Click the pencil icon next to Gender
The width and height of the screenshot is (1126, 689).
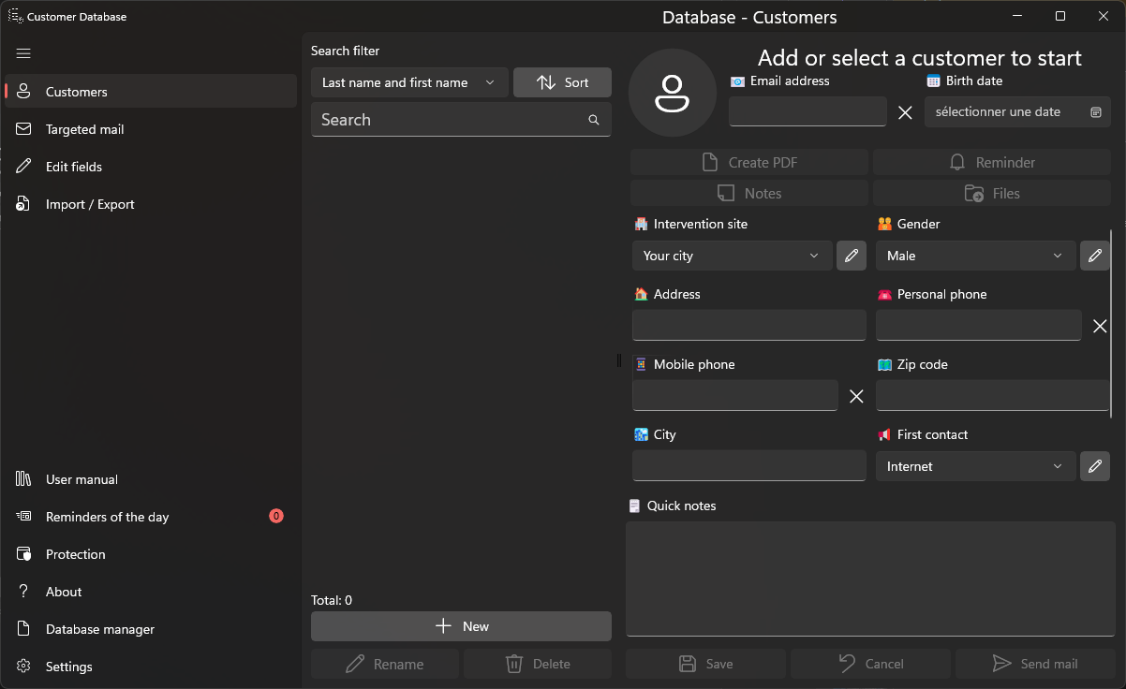(1094, 256)
